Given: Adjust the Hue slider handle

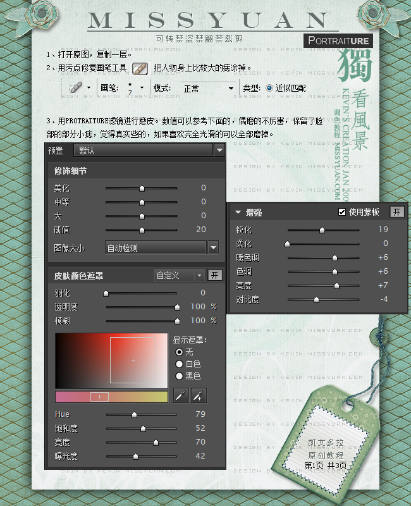Looking at the screenshot, I should [134, 415].
